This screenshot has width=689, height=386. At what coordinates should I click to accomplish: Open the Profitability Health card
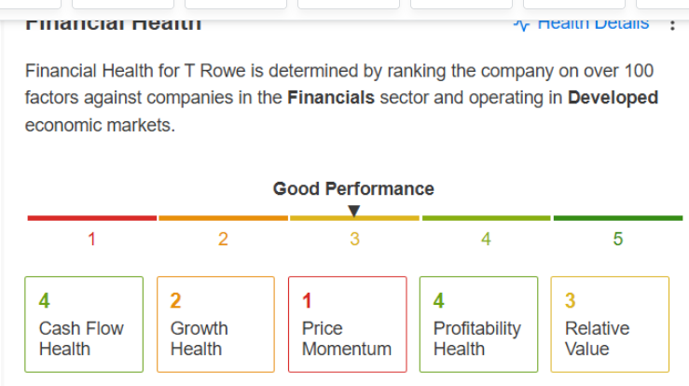(x=478, y=324)
